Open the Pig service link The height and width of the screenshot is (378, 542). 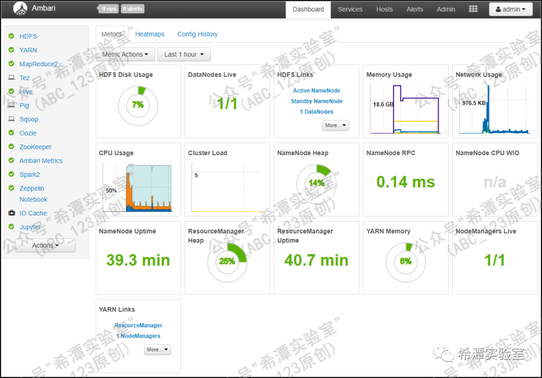pyautogui.click(x=24, y=105)
